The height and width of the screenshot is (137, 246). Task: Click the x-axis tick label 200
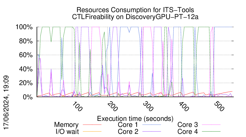[x=113, y=106]
